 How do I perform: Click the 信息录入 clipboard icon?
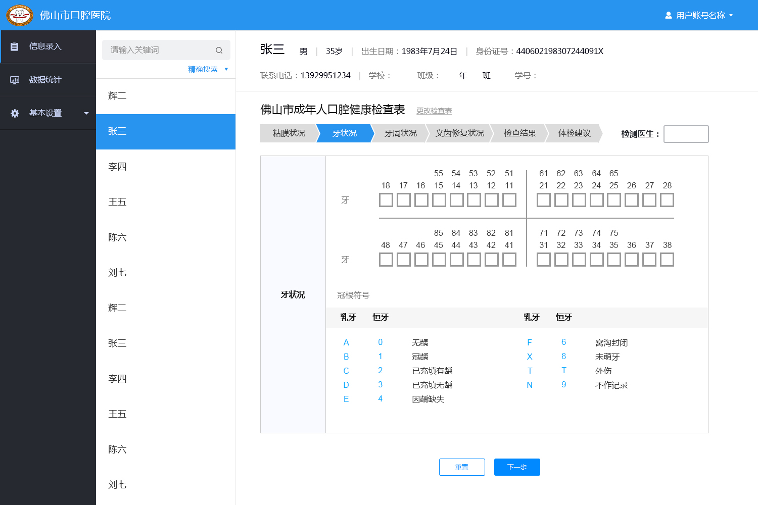(15, 46)
